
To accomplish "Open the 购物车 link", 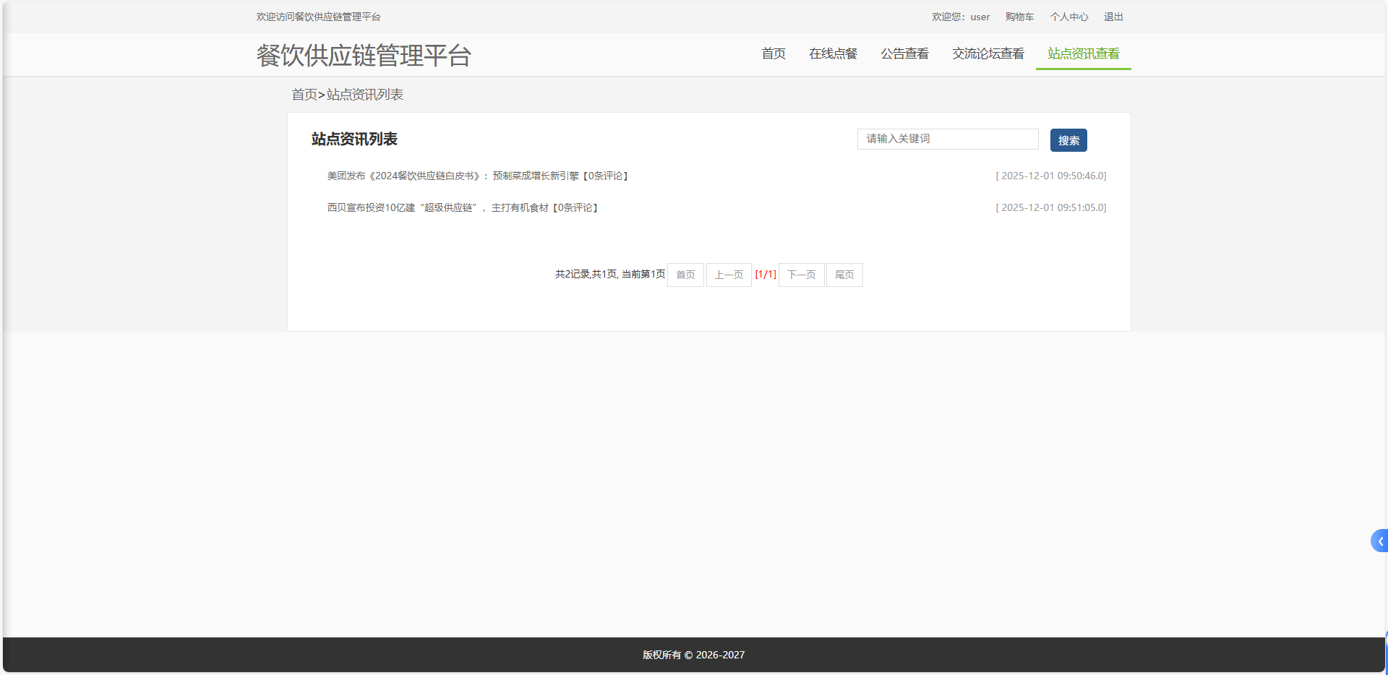I will (1019, 17).
